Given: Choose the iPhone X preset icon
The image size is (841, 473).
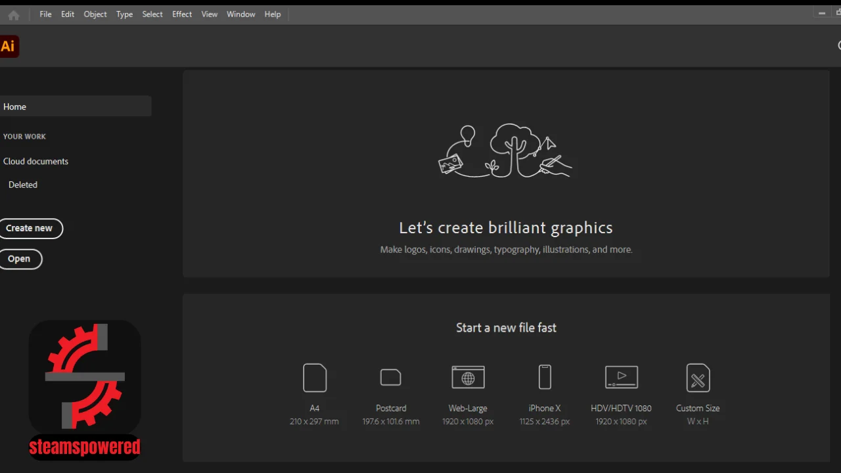Looking at the screenshot, I should click(545, 377).
